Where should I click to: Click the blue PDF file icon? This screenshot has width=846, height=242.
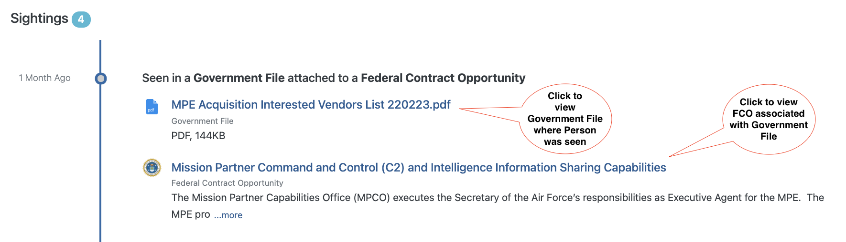[x=152, y=107]
